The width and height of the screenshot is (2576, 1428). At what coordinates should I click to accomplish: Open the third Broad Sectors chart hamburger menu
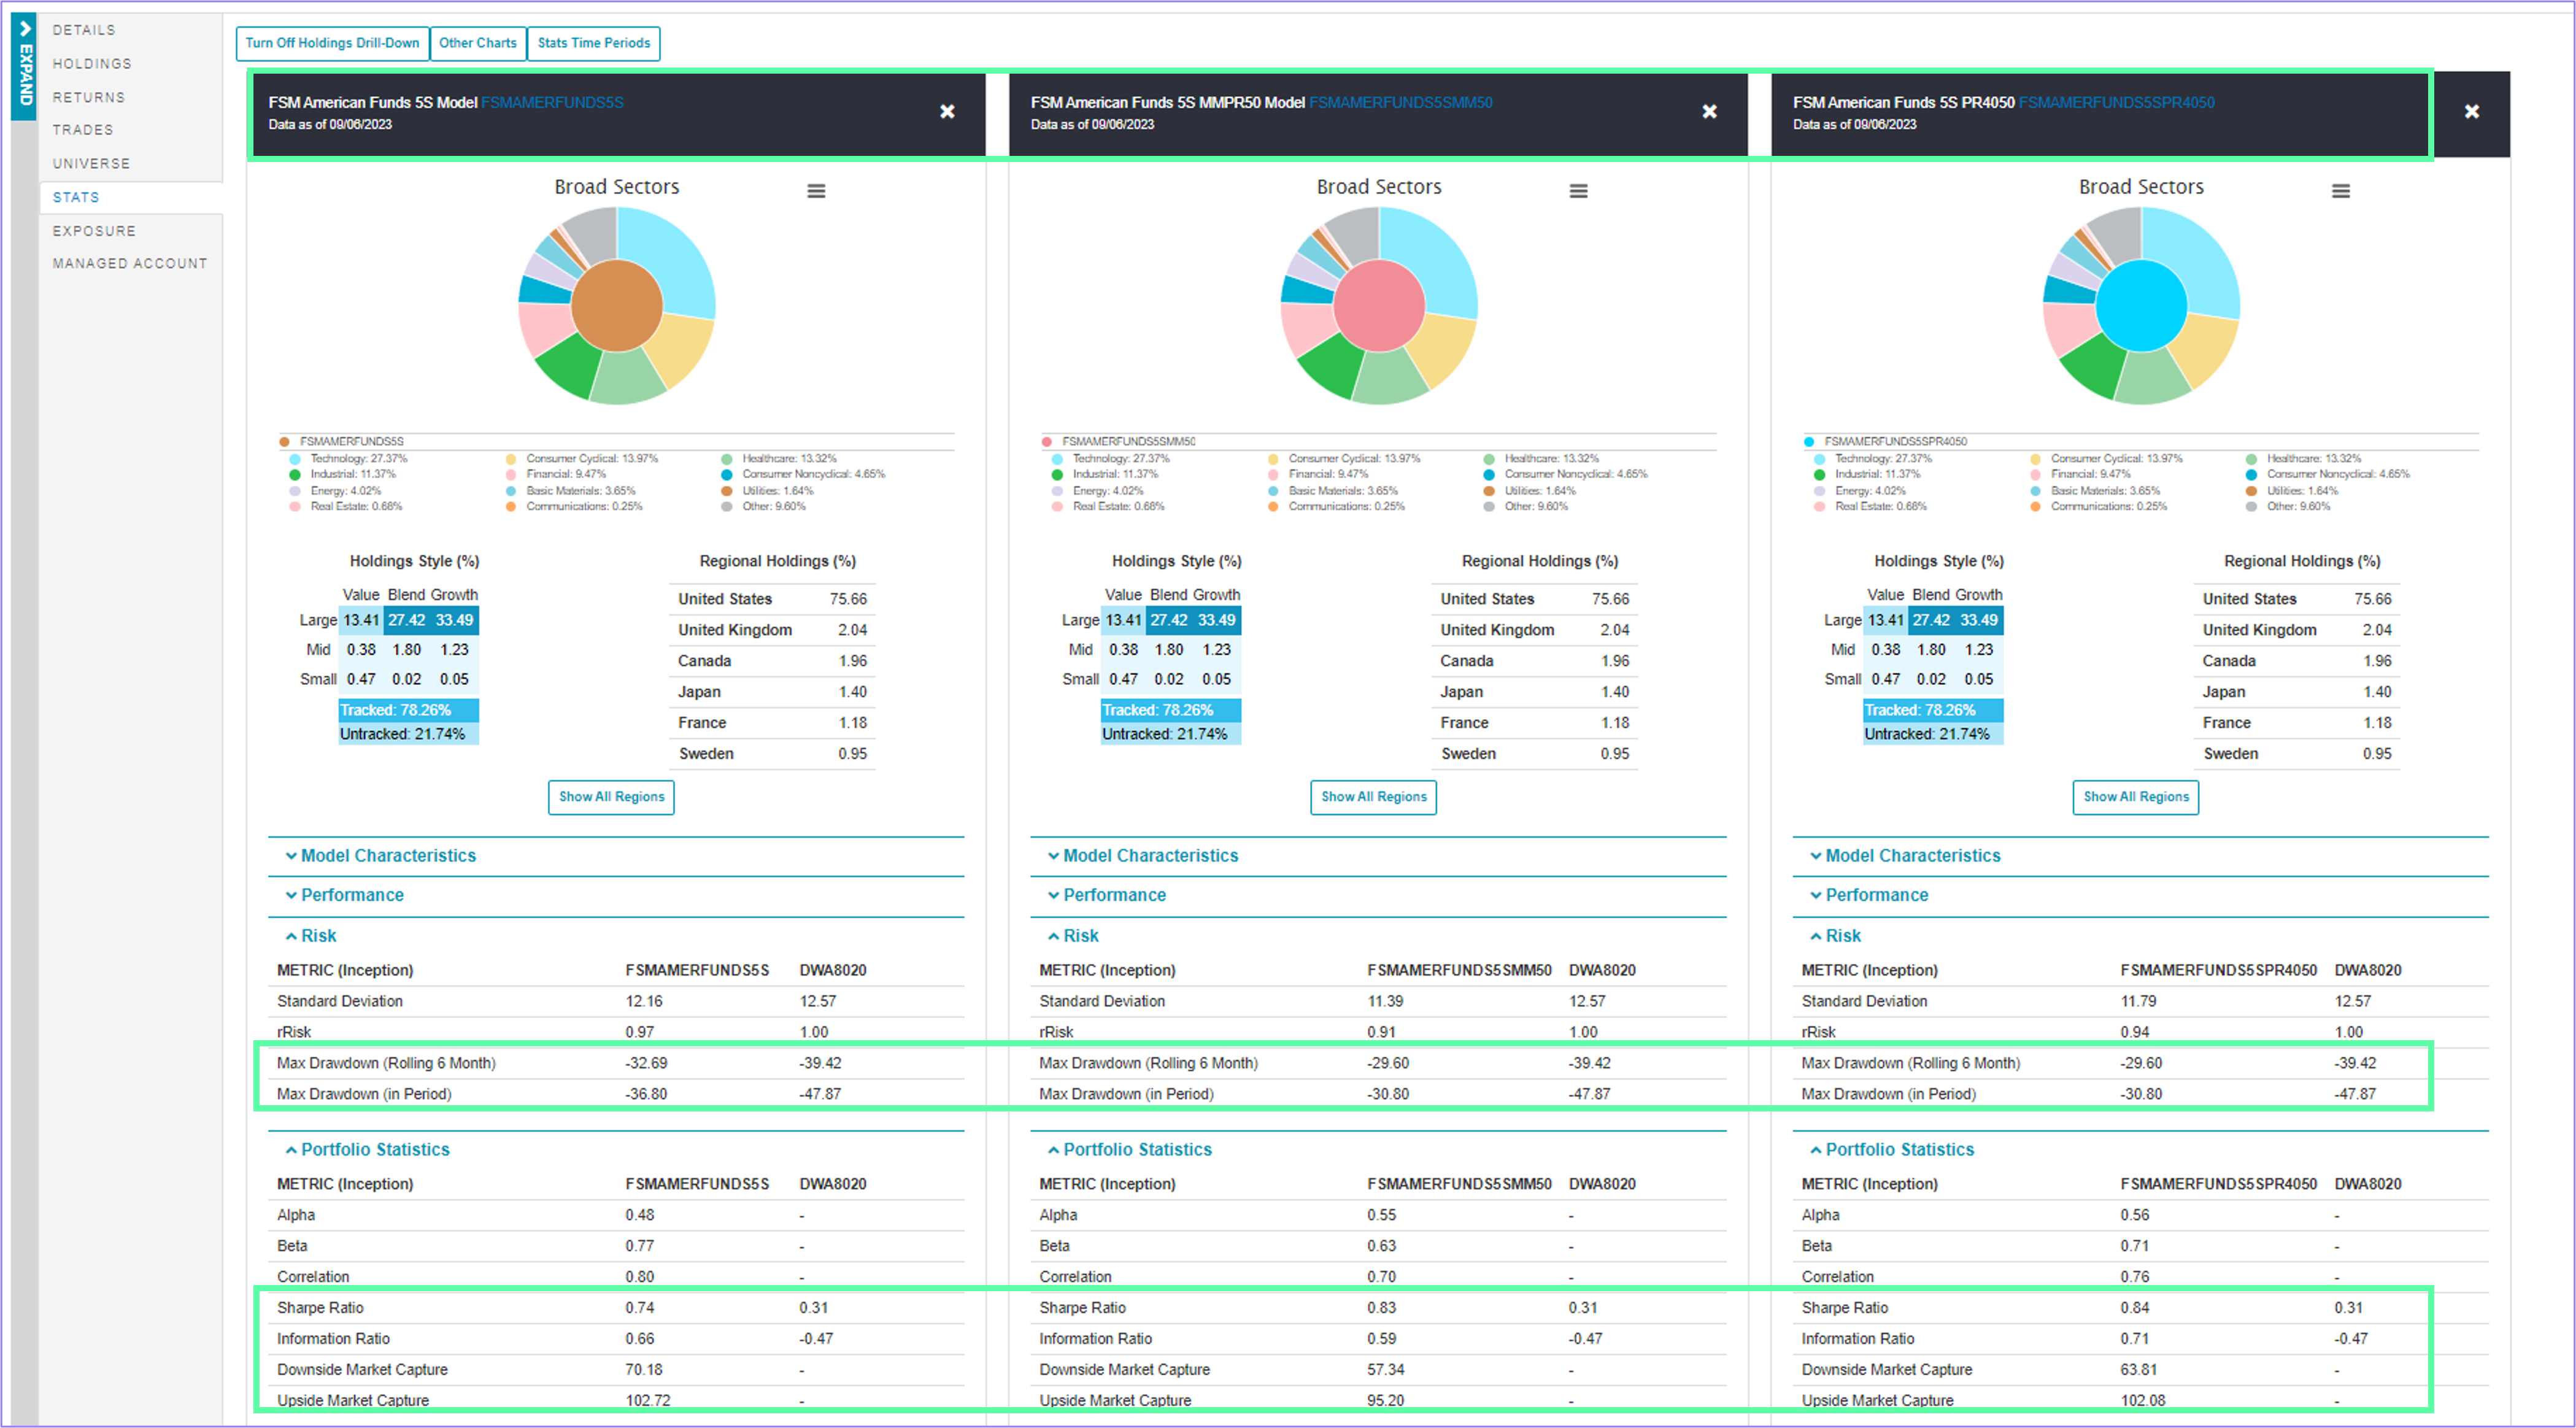[x=2340, y=191]
